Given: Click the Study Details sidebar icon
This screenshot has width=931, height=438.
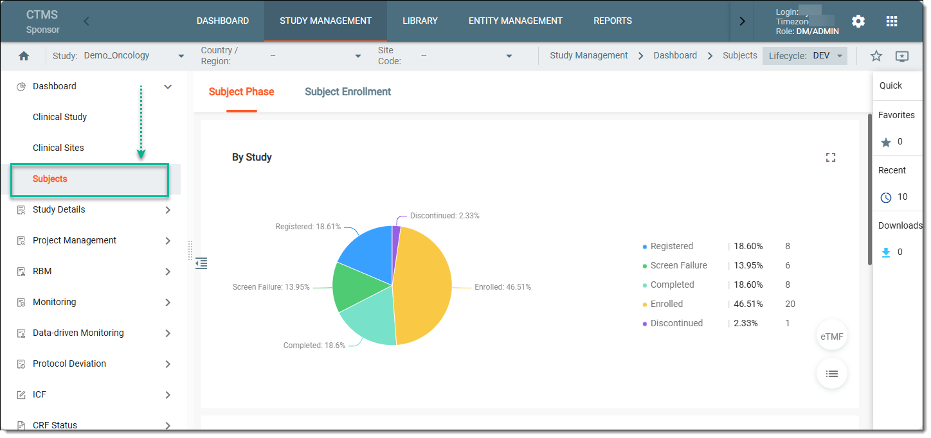Looking at the screenshot, I should (x=21, y=210).
